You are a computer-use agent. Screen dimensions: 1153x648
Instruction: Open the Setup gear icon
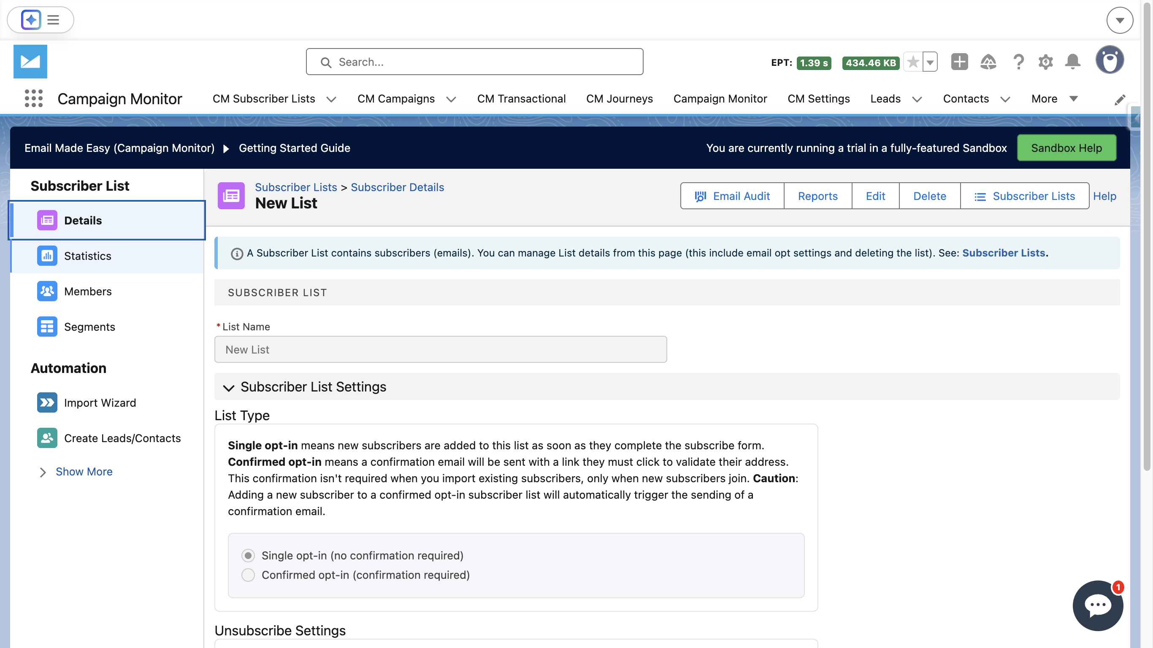(x=1045, y=62)
